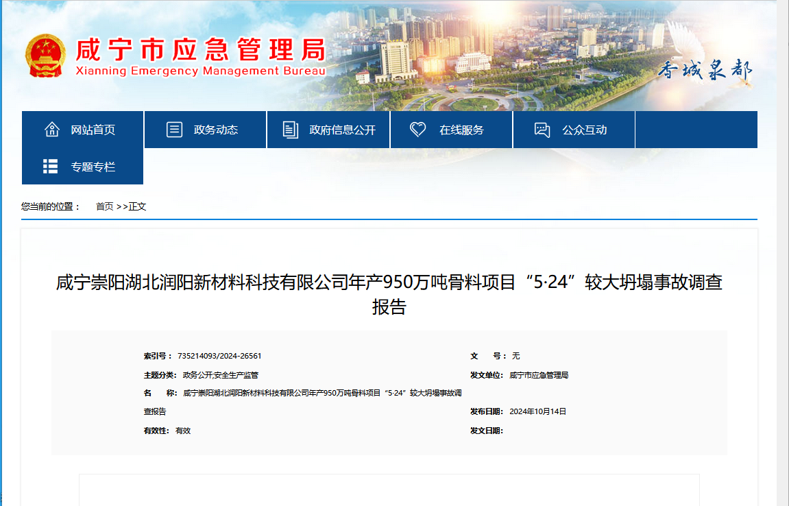The image size is (789, 506).
Task: Click the file icon beside 政府信息公开
Action: (291, 130)
